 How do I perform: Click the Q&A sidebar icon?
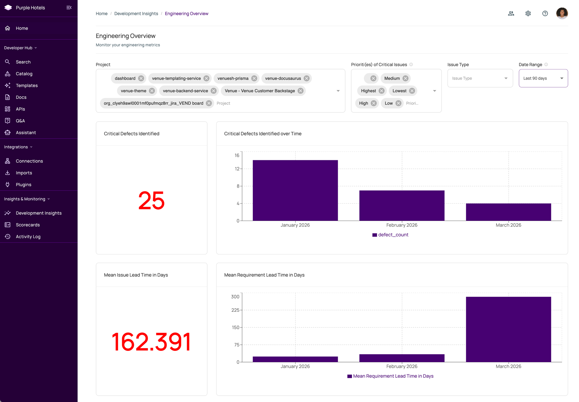(x=8, y=121)
